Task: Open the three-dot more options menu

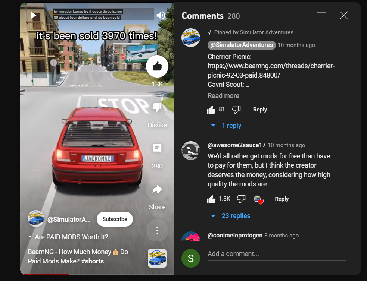Action: click(157, 230)
